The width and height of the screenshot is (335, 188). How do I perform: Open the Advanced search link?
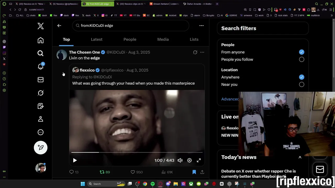[x=230, y=99]
